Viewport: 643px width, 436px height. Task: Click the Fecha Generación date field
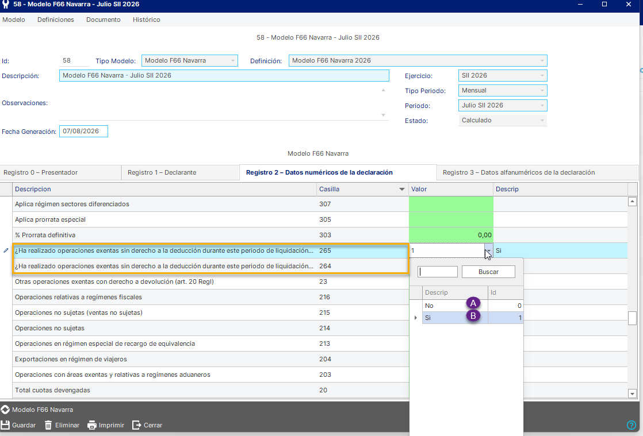click(83, 132)
